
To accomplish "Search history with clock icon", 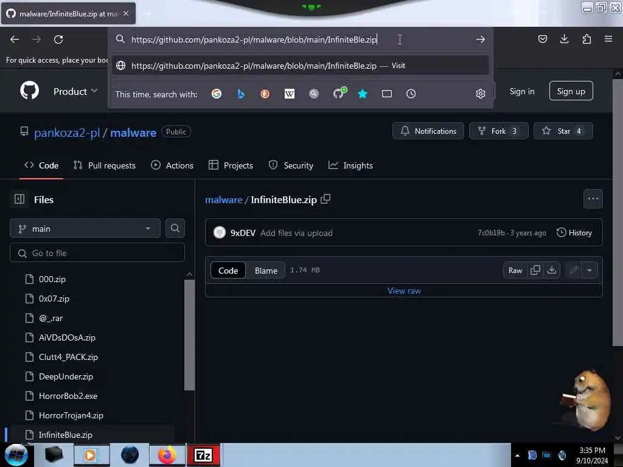I will [411, 94].
